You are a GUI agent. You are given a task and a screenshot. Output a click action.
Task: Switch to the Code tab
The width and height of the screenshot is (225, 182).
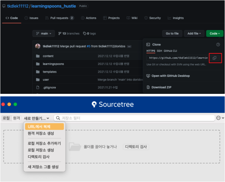click(x=12, y=18)
